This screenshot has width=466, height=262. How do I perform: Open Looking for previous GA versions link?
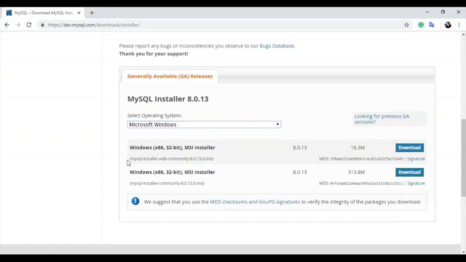tap(382, 119)
